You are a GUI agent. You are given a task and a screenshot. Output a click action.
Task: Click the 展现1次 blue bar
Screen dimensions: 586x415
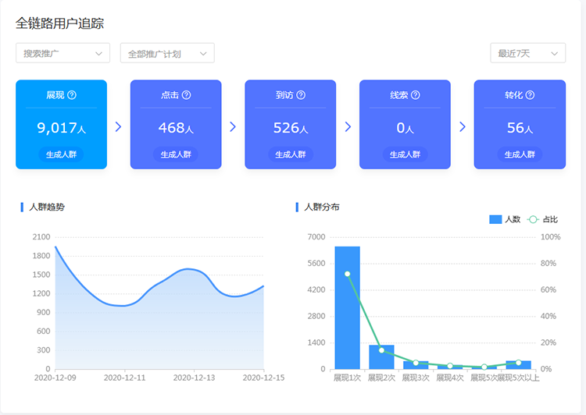pos(348,308)
